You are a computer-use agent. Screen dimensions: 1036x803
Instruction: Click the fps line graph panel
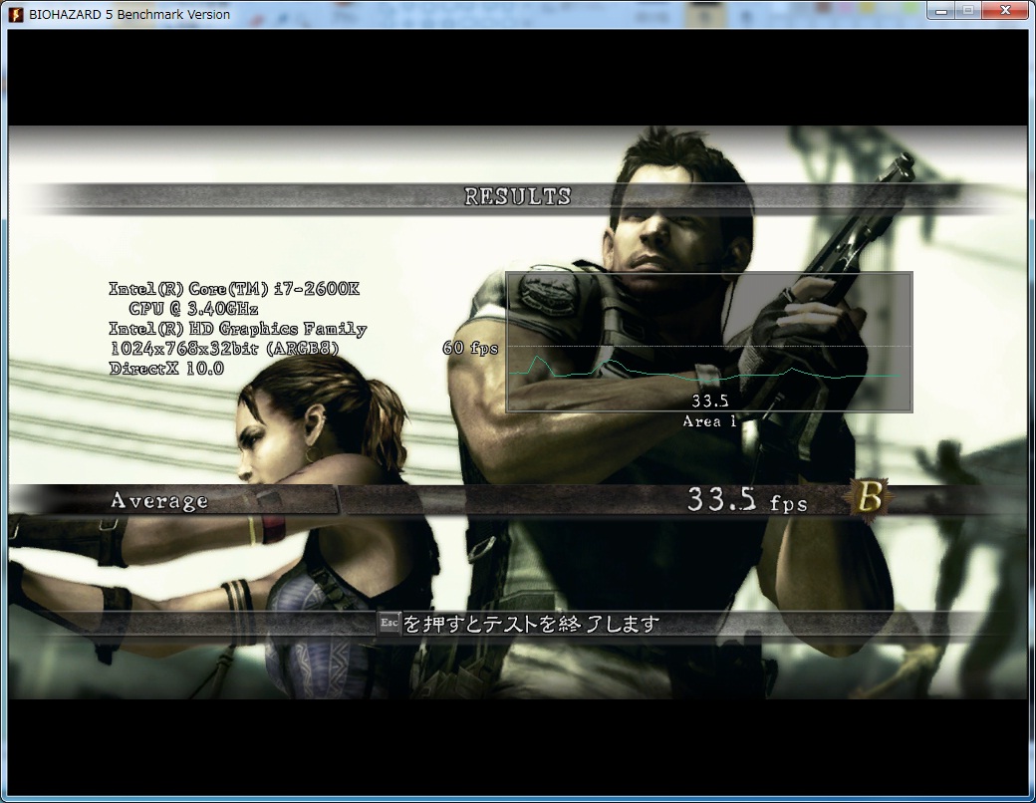pyautogui.click(x=709, y=343)
